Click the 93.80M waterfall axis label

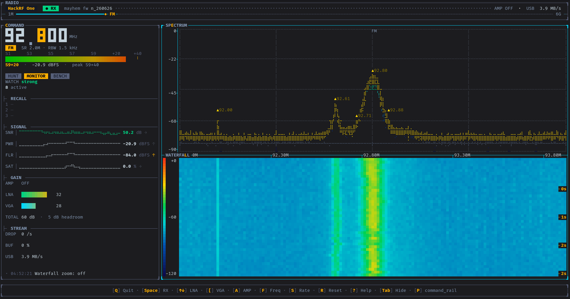click(x=553, y=155)
